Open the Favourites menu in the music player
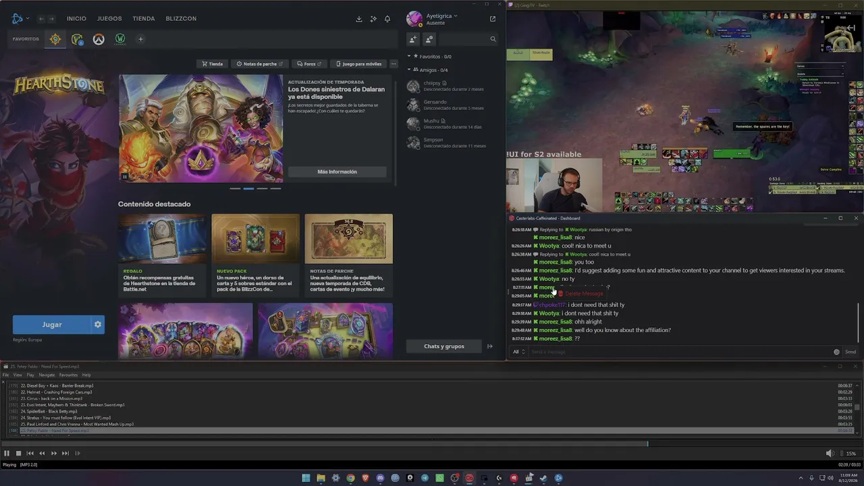 [68, 375]
